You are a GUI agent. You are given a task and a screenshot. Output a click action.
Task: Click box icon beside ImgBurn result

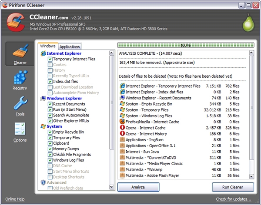123,139
